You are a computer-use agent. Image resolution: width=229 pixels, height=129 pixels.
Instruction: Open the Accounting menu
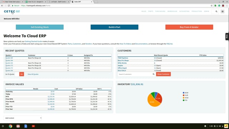click(184, 11)
